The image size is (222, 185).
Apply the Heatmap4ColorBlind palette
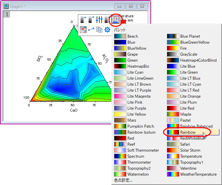192,60
